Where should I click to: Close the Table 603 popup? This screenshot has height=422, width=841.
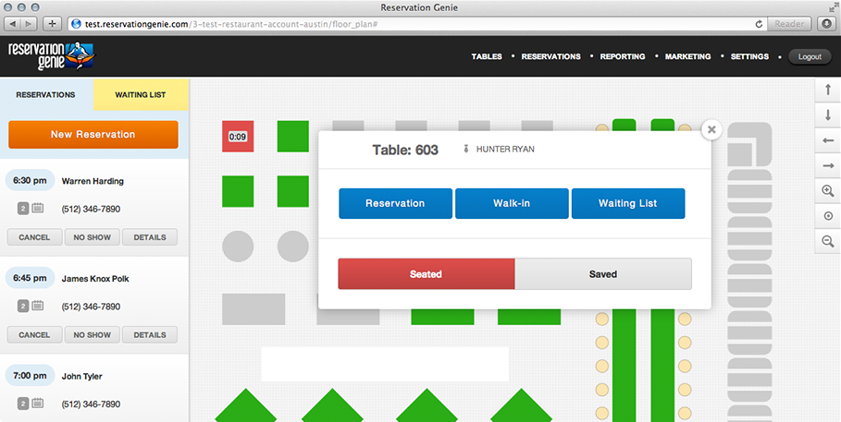tap(711, 129)
